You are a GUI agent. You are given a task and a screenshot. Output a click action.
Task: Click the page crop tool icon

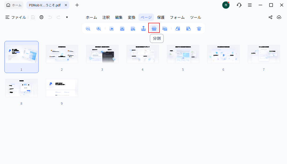click(133, 28)
